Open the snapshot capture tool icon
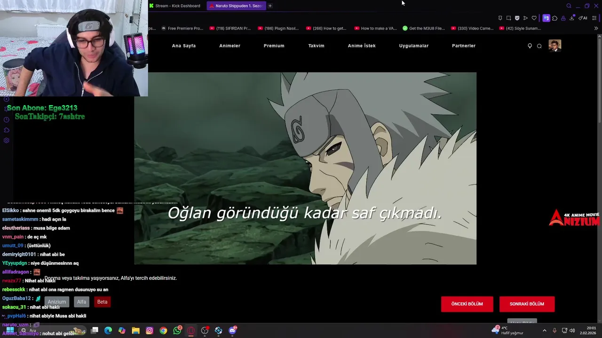Viewport: 602px width, 338px height. coord(508,18)
